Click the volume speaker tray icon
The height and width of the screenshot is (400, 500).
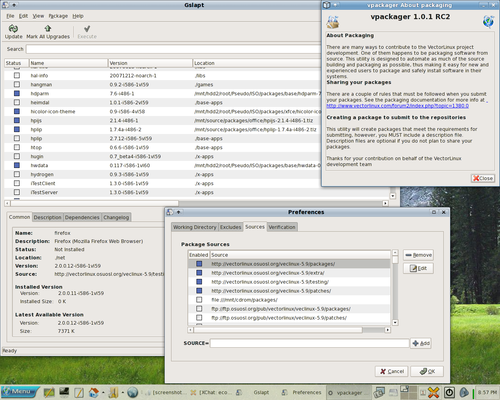click(x=464, y=392)
